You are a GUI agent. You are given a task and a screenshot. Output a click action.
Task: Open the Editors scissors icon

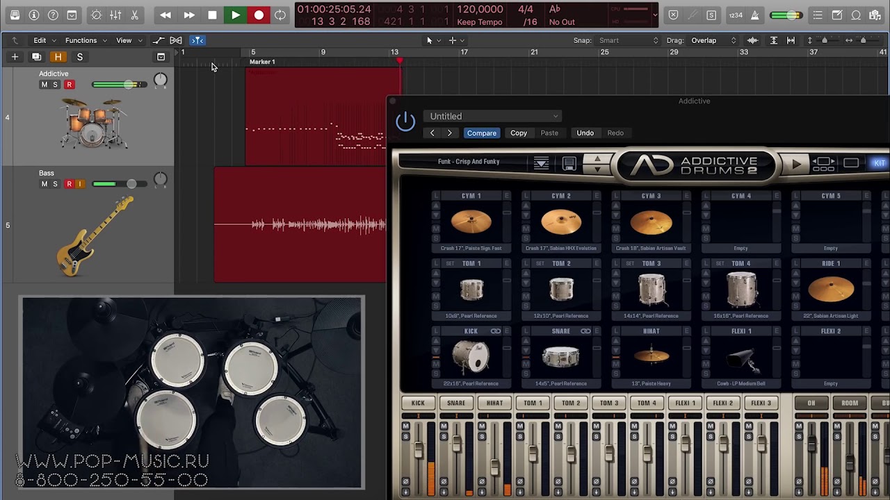click(134, 15)
